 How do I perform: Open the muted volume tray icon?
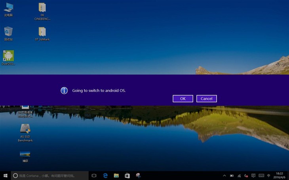pos(246,176)
